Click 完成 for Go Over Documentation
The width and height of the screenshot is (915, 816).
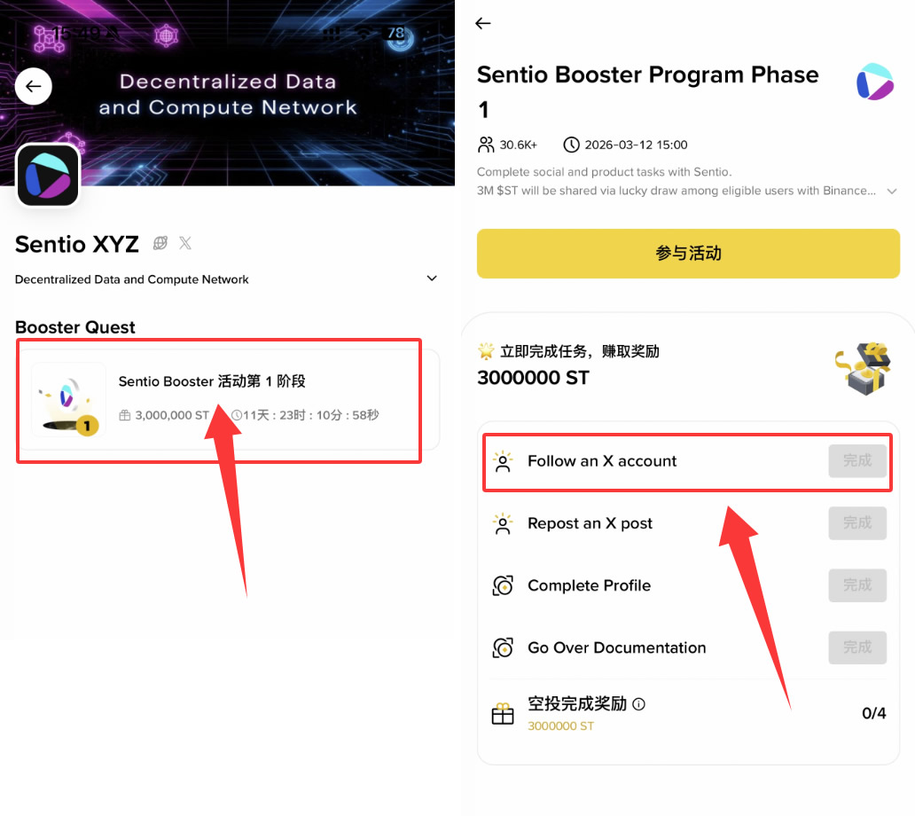[857, 647]
